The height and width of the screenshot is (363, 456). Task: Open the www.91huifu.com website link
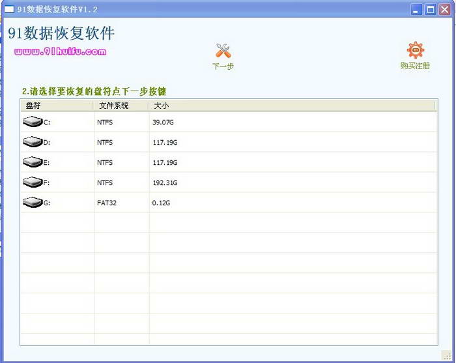pos(60,51)
